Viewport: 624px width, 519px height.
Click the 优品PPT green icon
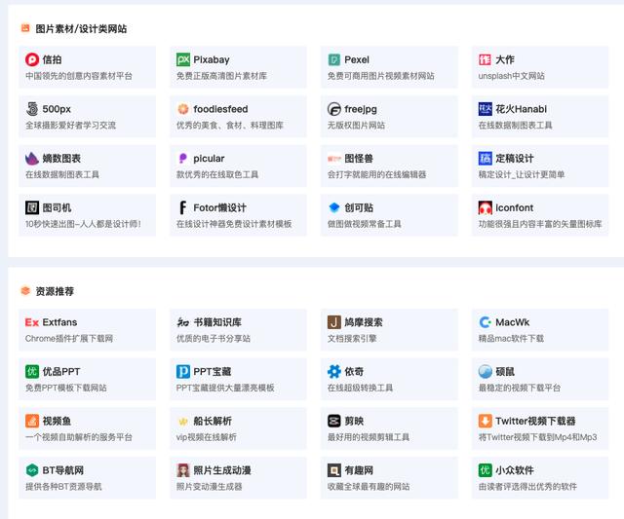tap(32, 372)
